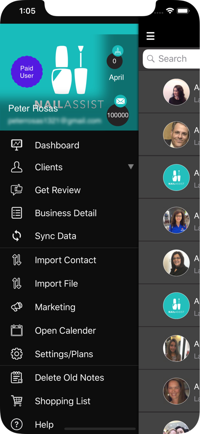Focus the Search input field

click(171, 59)
